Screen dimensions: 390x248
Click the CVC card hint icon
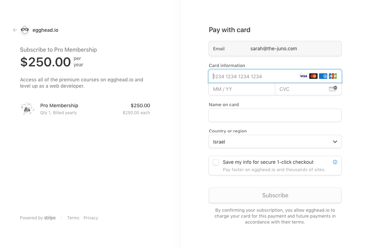(x=333, y=89)
